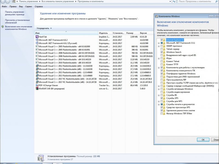Tick the Фильтр Windows TIFF IFilter checkbox
This screenshot has width=219, height=164.
[162, 113]
